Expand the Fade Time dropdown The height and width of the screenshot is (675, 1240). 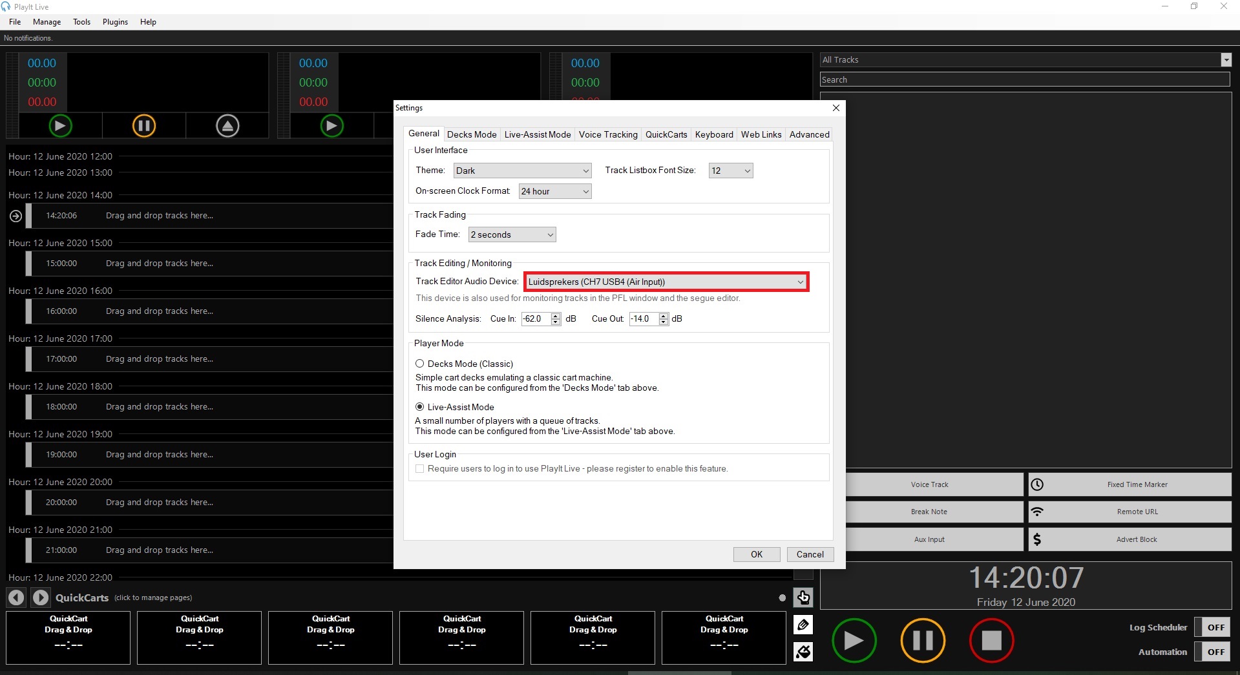tap(512, 234)
